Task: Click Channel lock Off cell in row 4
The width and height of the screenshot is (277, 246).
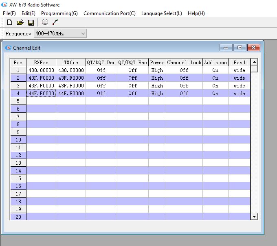Action: point(184,93)
